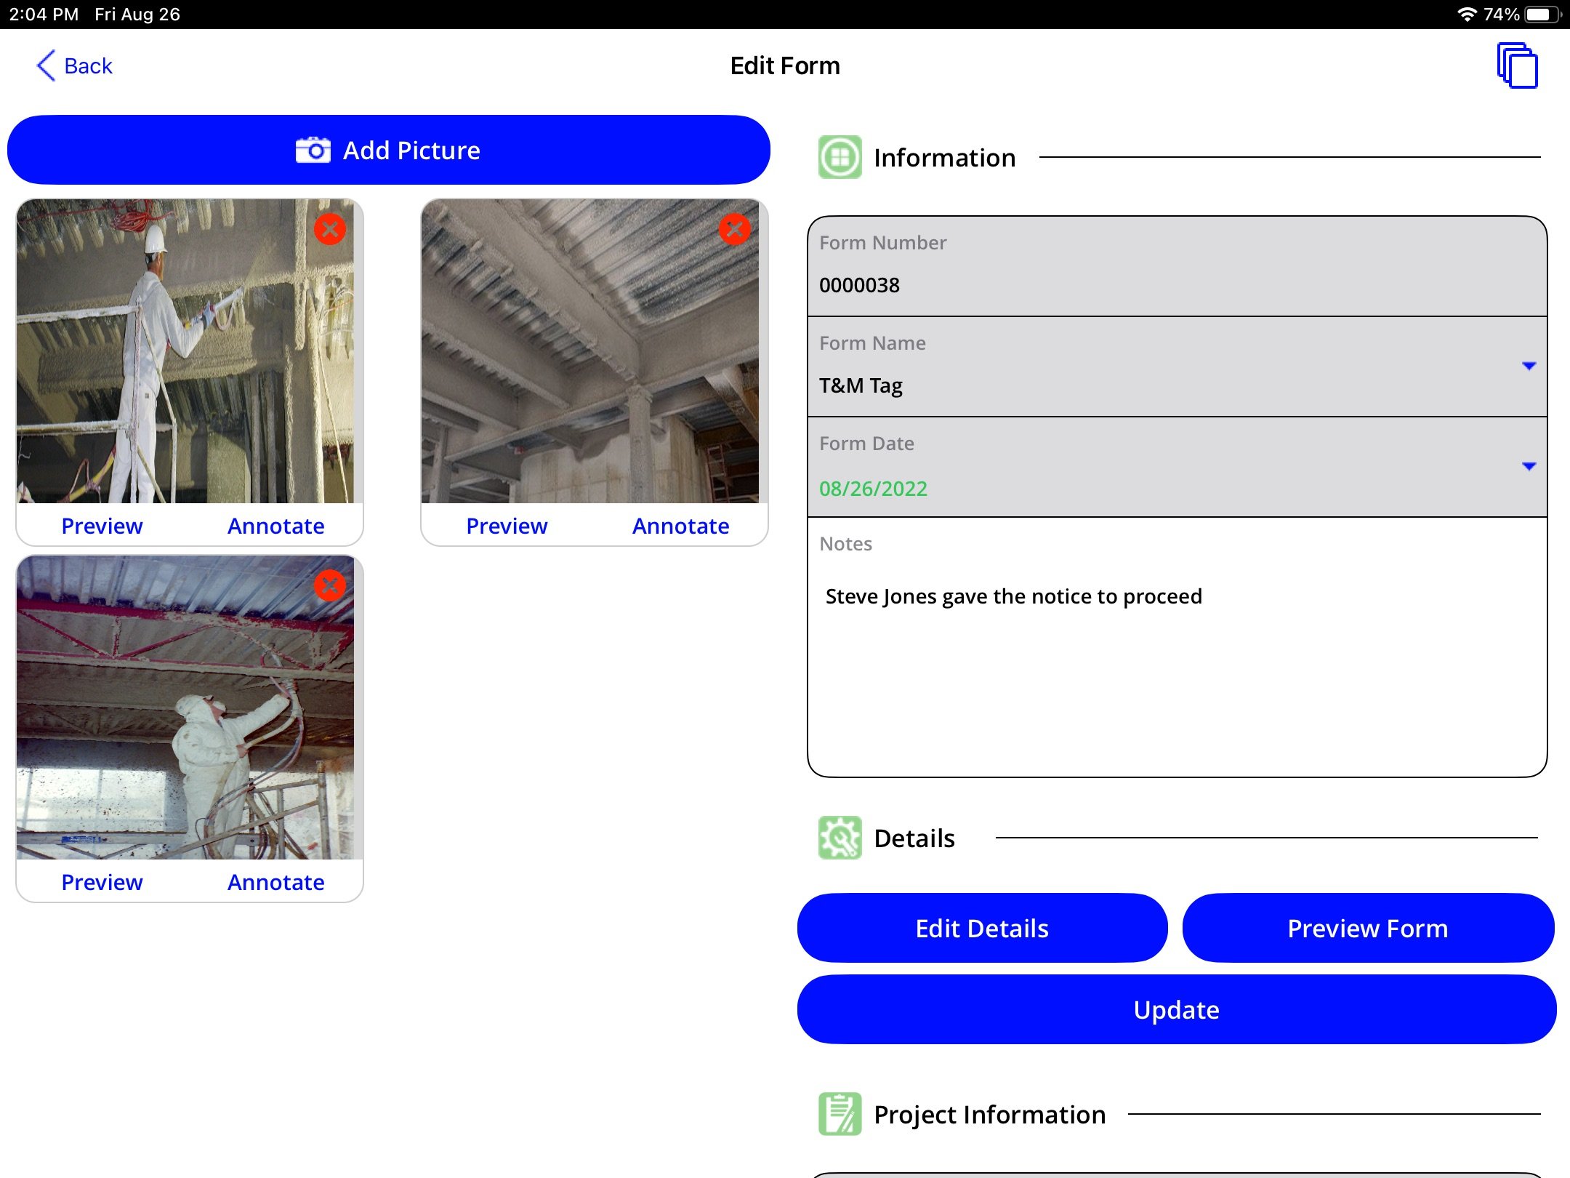1570x1178 pixels.
Task: Select the 08/26/2022 date value
Action: pyautogui.click(x=873, y=489)
